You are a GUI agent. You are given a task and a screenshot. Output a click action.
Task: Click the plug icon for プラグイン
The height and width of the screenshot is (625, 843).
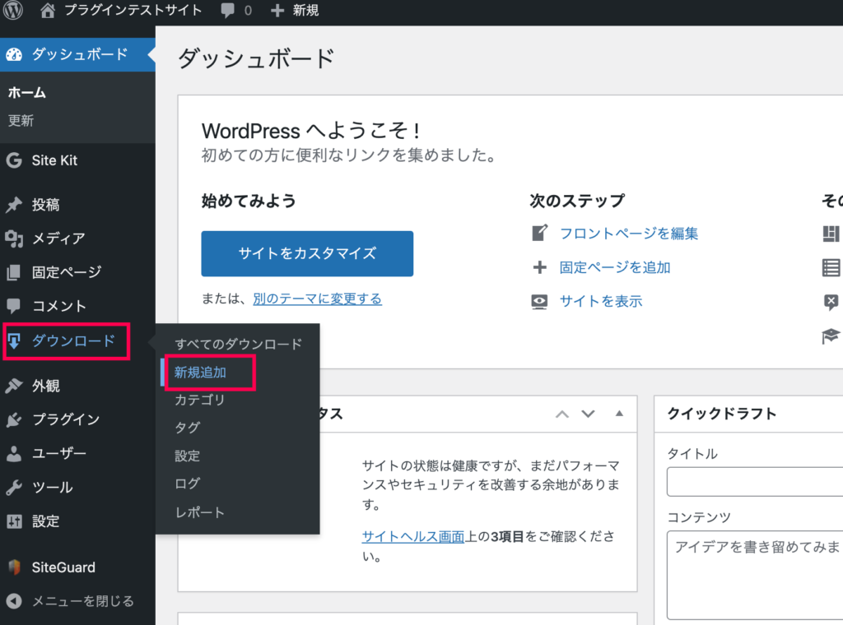14,419
